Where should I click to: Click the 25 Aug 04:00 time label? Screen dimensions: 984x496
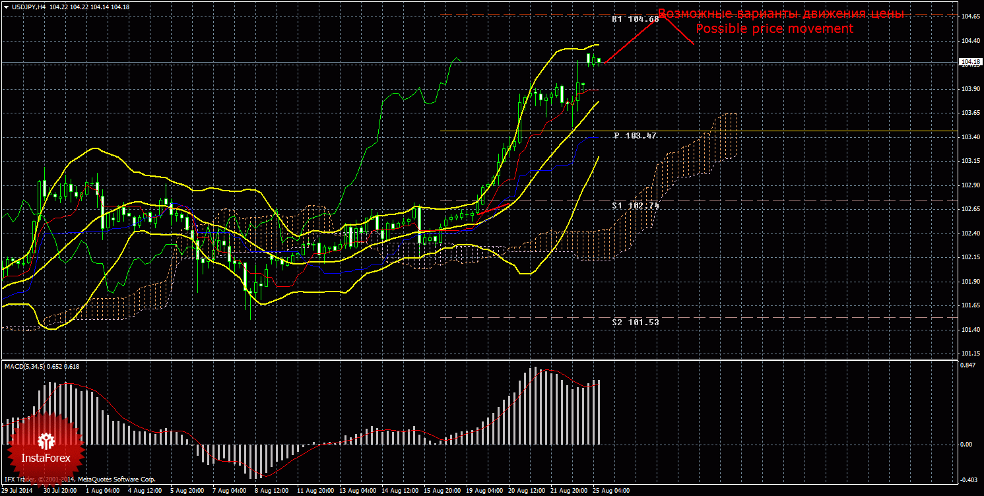point(611,491)
